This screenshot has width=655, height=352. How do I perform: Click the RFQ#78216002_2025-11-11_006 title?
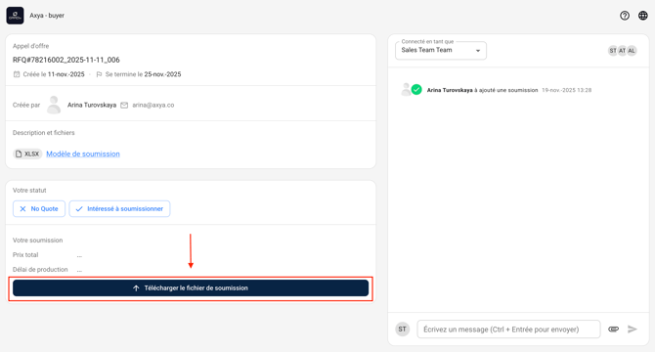(66, 60)
